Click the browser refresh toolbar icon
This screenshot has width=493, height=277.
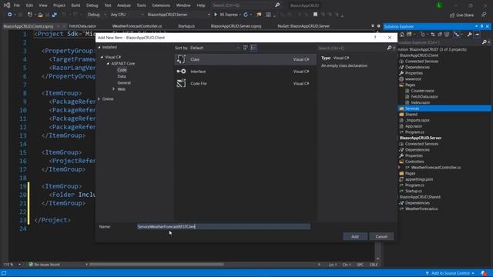[246, 15]
